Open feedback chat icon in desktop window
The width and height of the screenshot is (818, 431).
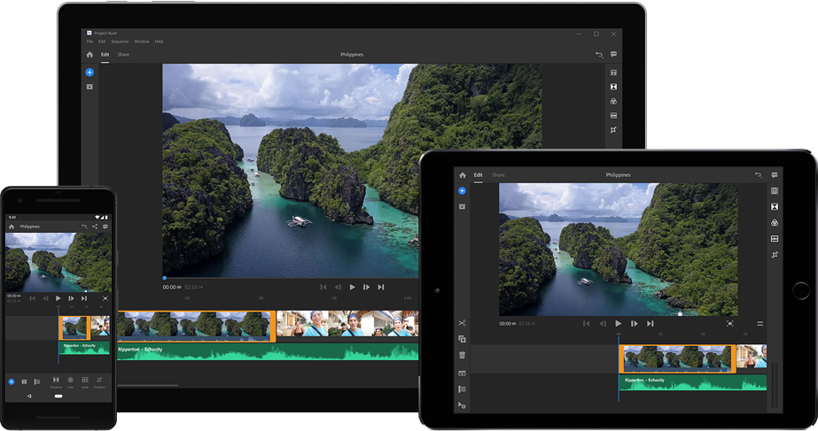tap(613, 54)
